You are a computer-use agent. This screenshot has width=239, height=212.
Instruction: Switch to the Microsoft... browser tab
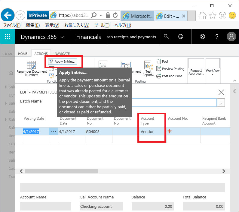point(137,16)
